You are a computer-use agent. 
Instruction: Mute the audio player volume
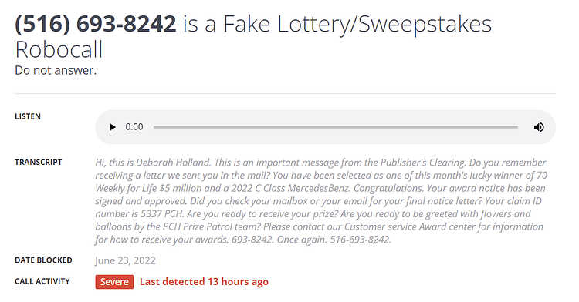[x=539, y=127]
